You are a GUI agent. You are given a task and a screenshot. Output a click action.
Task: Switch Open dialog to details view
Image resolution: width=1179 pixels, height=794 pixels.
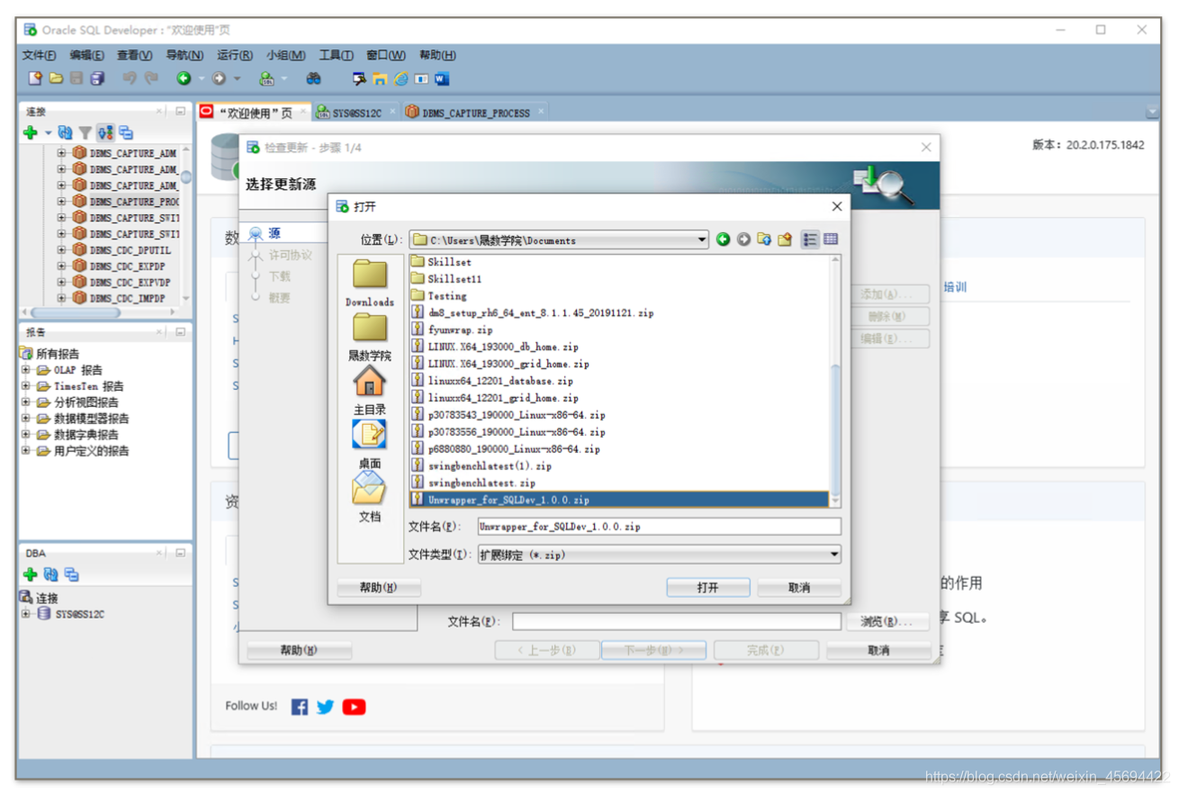pyautogui.click(x=831, y=239)
